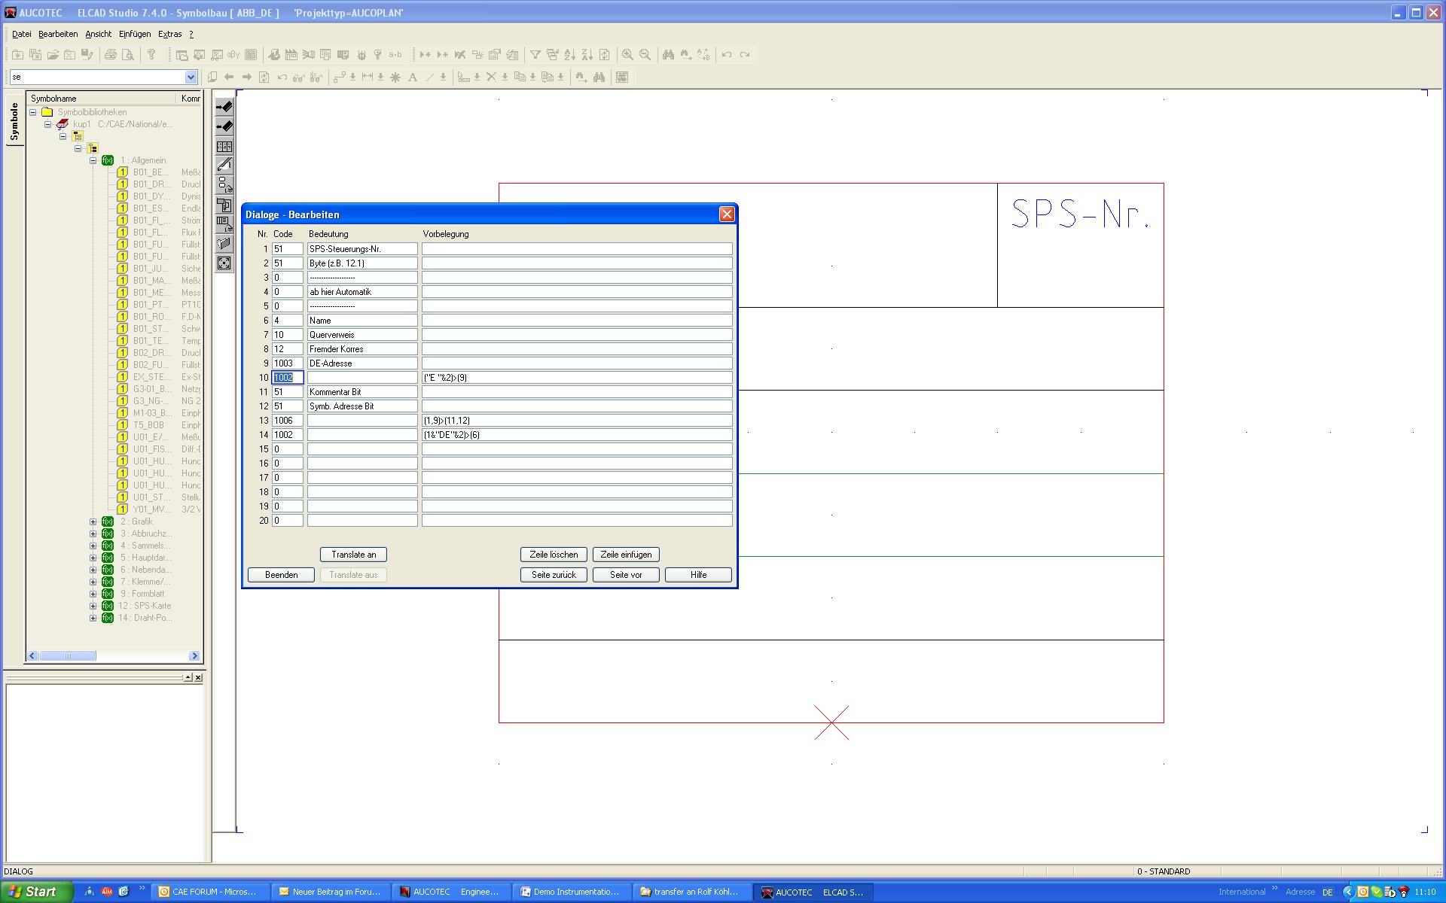Viewport: 1446px width, 903px height.
Task: Click the zoom out magnifier icon
Action: [645, 55]
